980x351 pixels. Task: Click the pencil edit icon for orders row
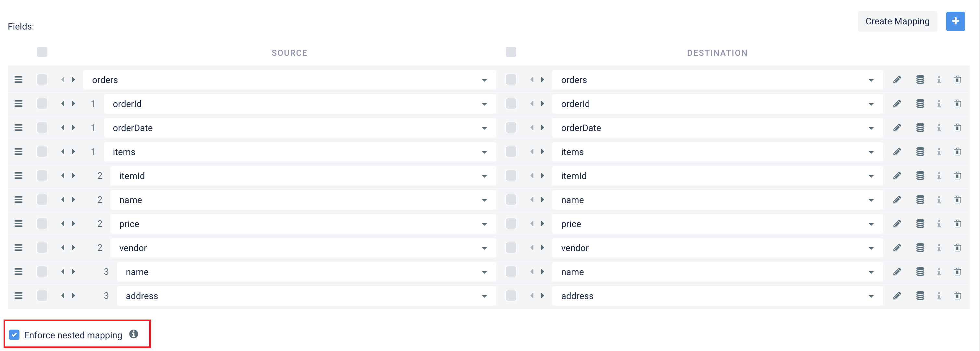pos(897,80)
